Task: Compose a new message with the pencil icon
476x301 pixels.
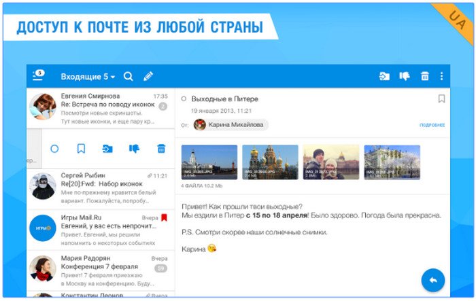Action: pyautogui.click(x=148, y=76)
